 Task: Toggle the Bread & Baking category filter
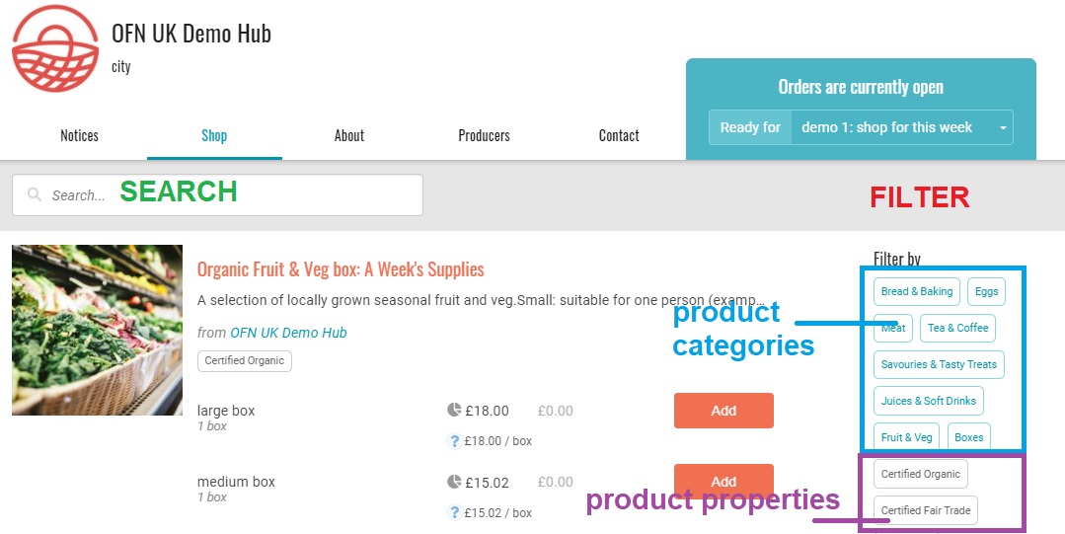pyautogui.click(x=916, y=291)
